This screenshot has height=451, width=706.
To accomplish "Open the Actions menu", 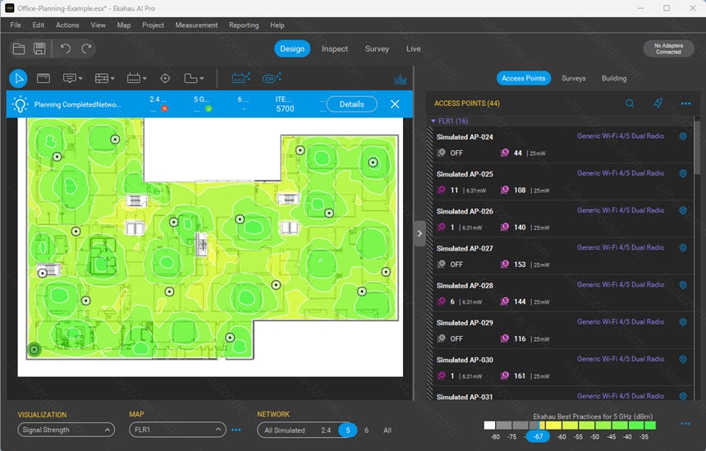I will [x=67, y=25].
